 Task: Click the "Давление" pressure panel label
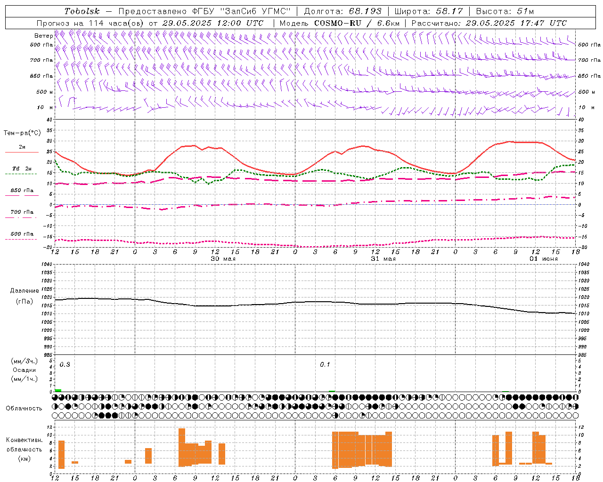(24, 291)
